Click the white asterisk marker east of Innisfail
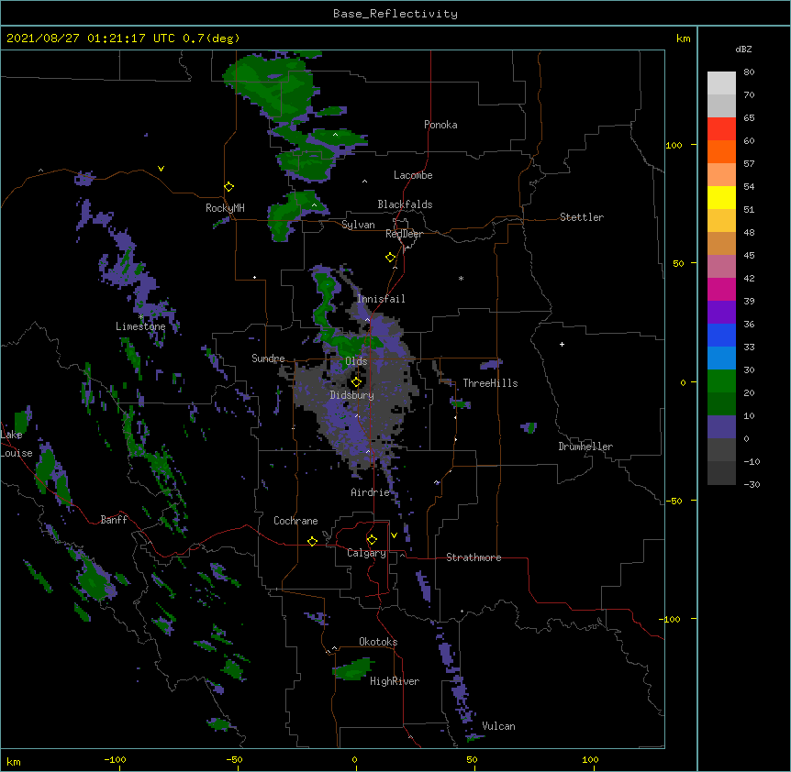The height and width of the screenshot is (772, 791). 461,278
